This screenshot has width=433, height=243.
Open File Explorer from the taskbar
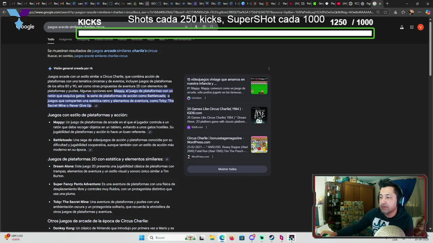(212, 238)
